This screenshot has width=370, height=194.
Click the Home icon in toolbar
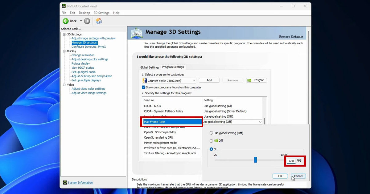click(x=99, y=21)
